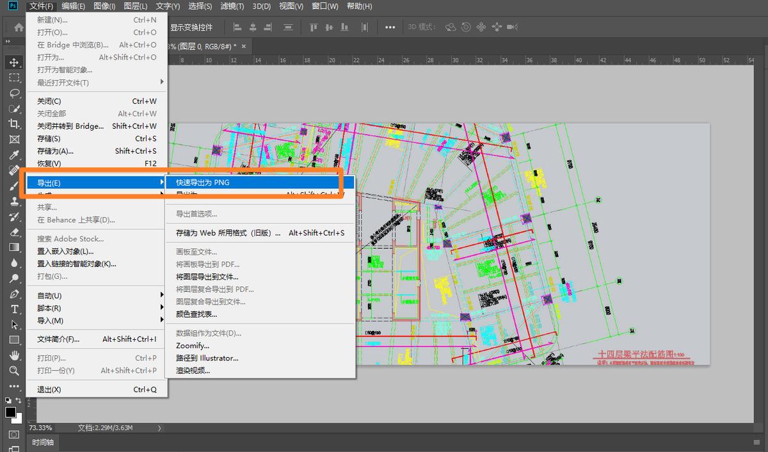768x452 pixels.
Task: Select the Zoom magnifier tool
Action: pos(14,371)
